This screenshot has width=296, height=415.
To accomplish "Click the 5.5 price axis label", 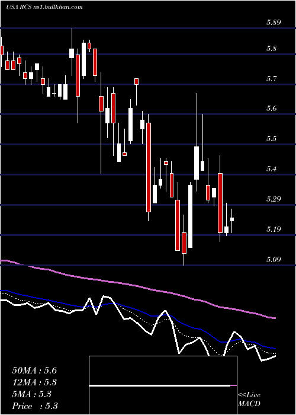I will click(x=271, y=139).
